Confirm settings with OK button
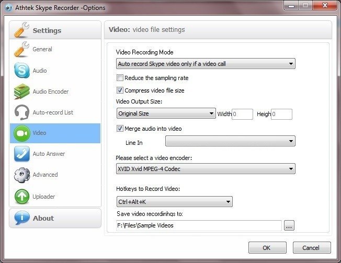Viewport: 341px width, 263px height. [x=267, y=247]
